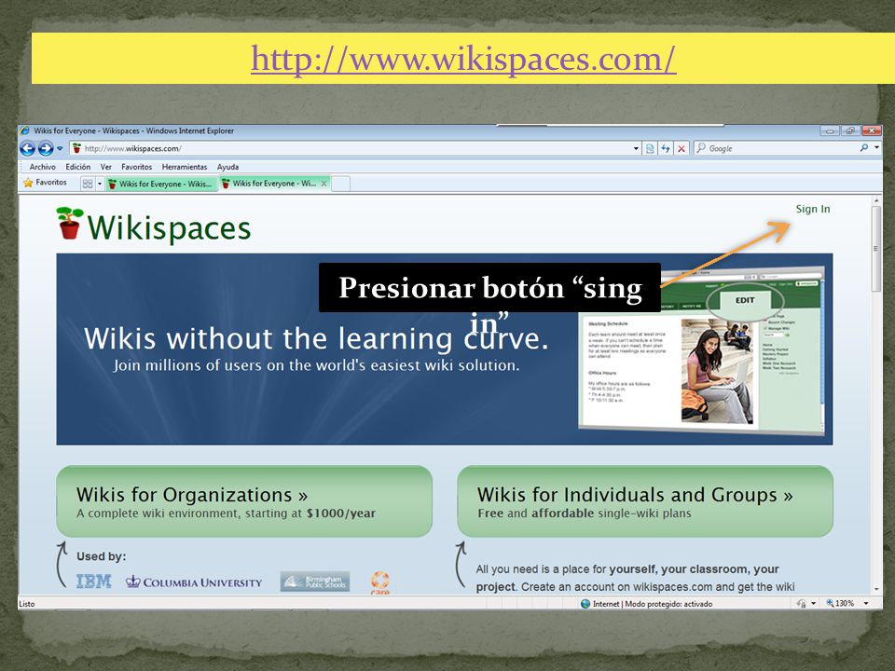Viewport: 895px width, 671px height.
Task: Click the status bar security icon
Action: pyautogui.click(x=802, y=603)
